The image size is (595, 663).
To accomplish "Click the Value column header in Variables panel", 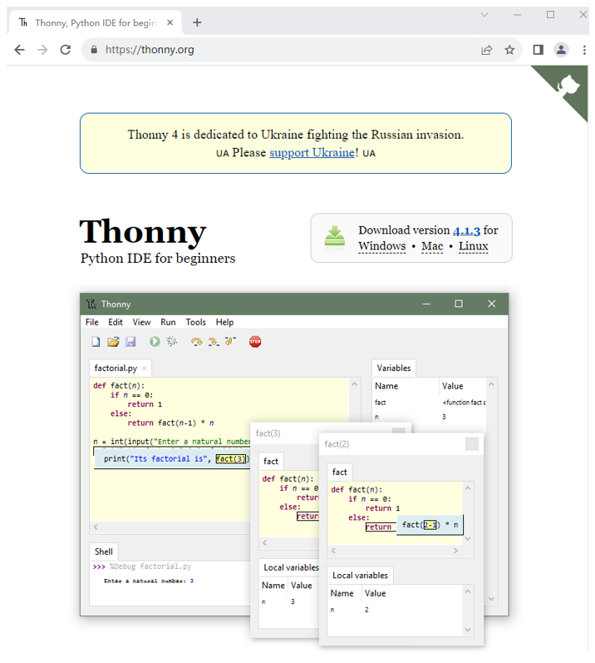I will (x=452, y=386).
